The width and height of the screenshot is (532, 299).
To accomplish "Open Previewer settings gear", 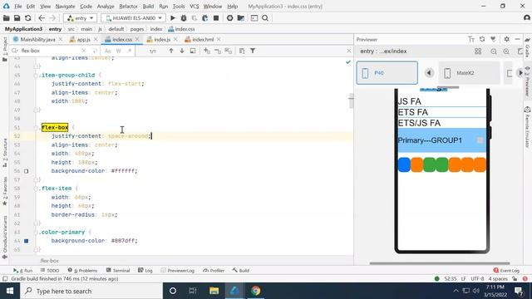I will click(506, 39).
